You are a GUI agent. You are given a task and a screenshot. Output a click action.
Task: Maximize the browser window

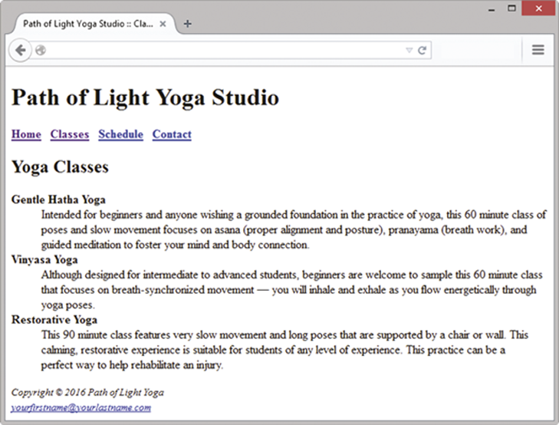511,8
